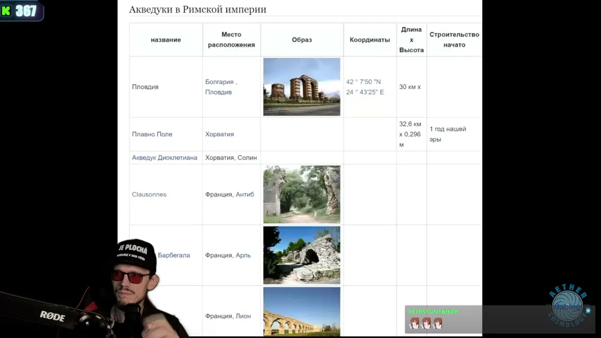Viewport: 601px width, 338px height.
Task: Follow the Clausonnes link
Action: pos(149,194)
